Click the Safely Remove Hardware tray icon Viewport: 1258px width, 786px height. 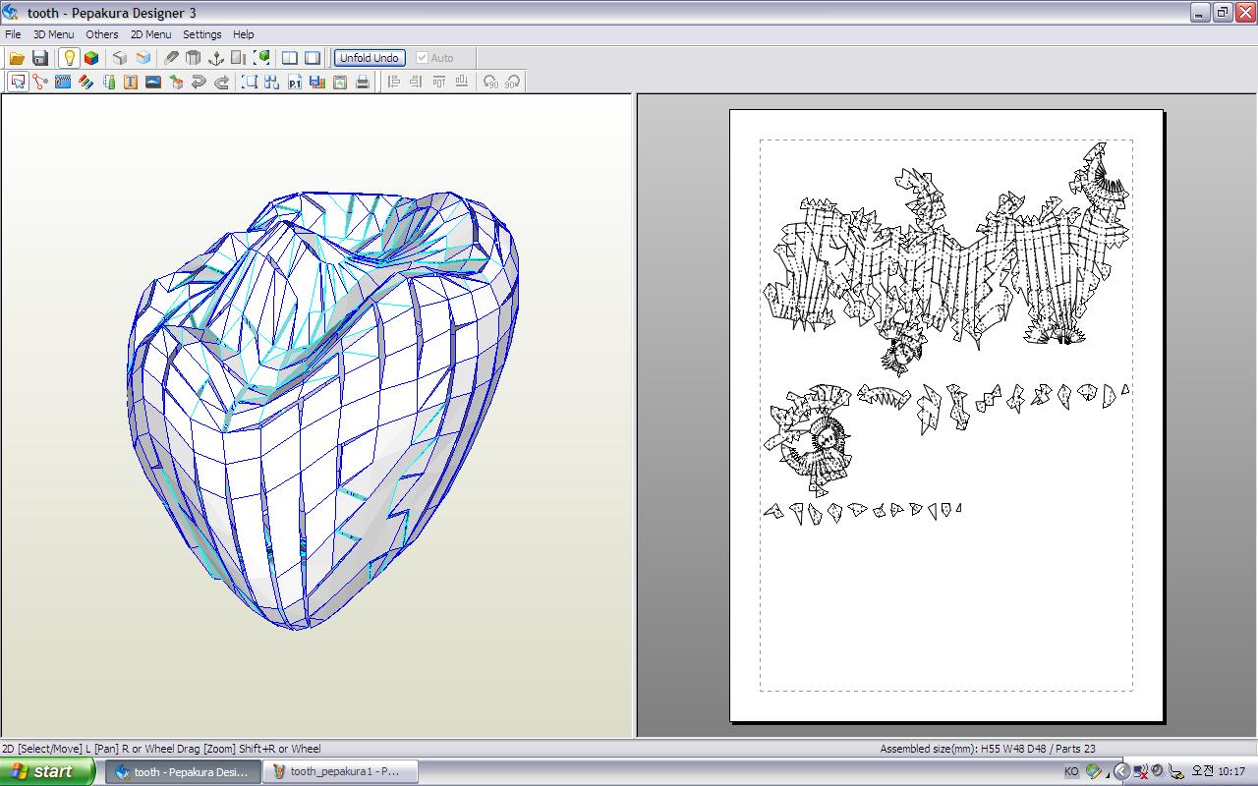pyautogui.click(x=1175, y=772)
